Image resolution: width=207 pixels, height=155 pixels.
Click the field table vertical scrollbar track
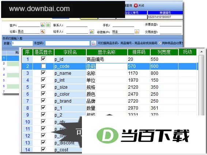(202, 85)
